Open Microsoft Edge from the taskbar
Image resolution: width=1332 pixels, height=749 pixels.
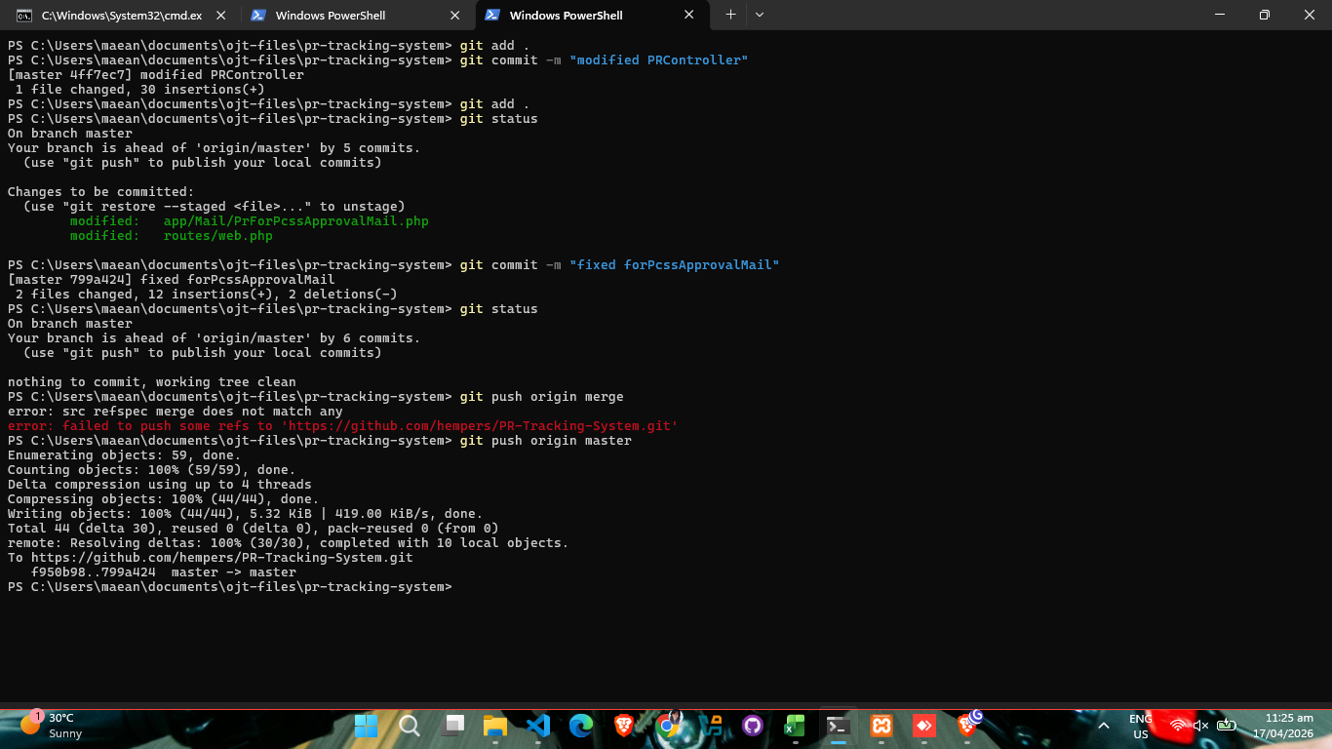coord(581,726)
